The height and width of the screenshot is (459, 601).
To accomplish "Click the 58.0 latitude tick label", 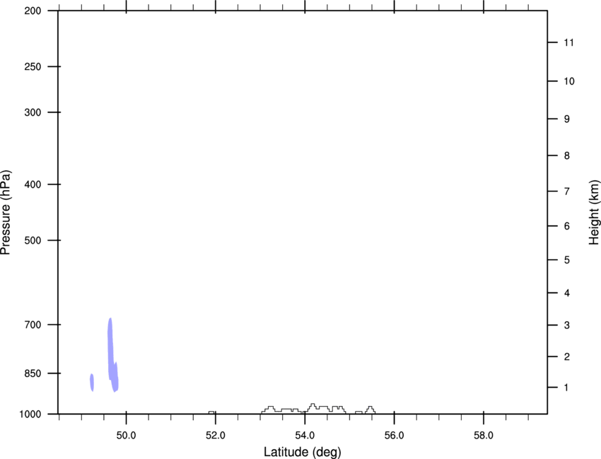I will click(x=484, y=435).
